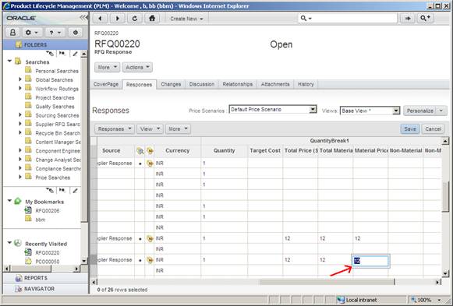Open the Create New menu
The height and width of the screenshot is (306, 453).
tap(186, 19)
